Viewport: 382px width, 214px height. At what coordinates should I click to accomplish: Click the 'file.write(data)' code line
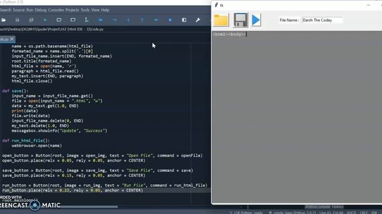tap(30, 116)
